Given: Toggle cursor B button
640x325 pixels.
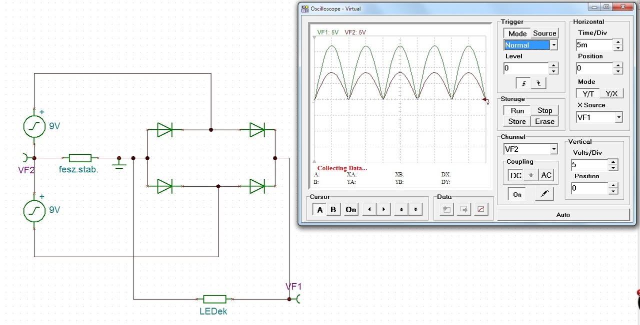Looking at the screenshot, I should (x=333, y=209).
